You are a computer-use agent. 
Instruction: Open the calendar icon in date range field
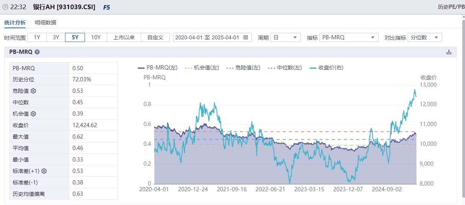click(246, 37)
